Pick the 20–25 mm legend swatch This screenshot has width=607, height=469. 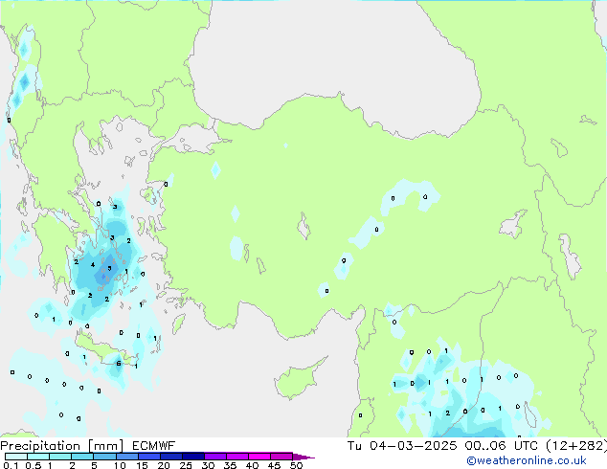pyautogui.click(x=170, y=457)
